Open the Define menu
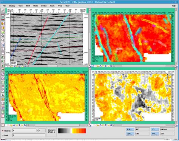Viewport: 179px width, 141px height. [44, 6]
